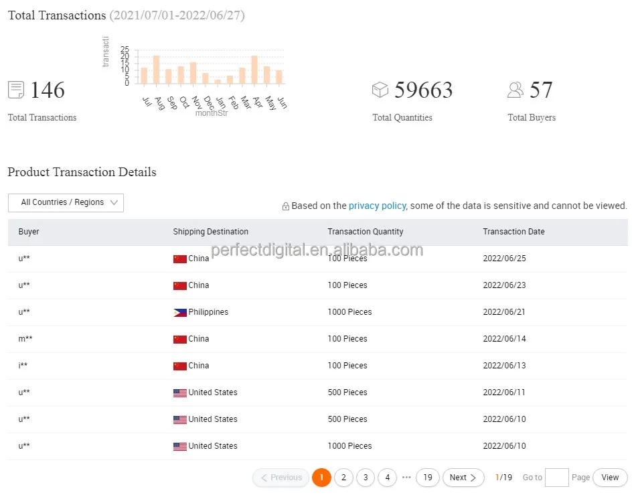
Task: Go to page 2 of transactions
Action: (x=343, y=478)
